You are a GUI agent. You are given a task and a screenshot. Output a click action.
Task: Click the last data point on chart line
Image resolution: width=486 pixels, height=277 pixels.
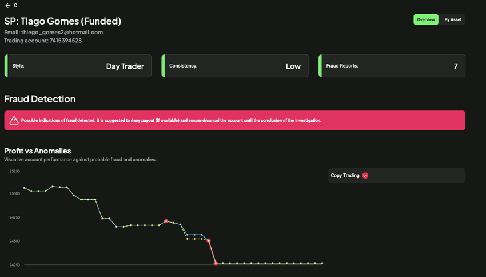[x=322, y=263]
